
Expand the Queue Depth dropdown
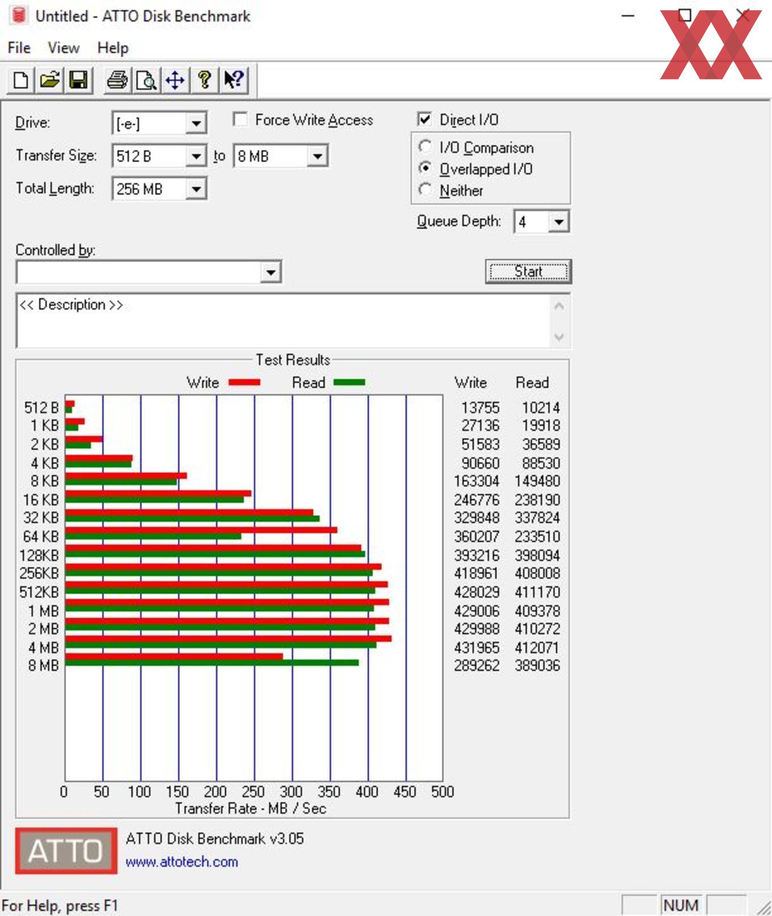[559, 221]
